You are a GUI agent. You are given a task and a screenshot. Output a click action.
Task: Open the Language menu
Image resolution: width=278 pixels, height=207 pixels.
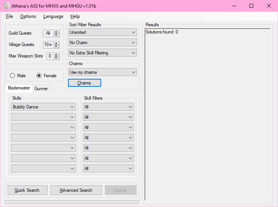click(x=53, y=16)
